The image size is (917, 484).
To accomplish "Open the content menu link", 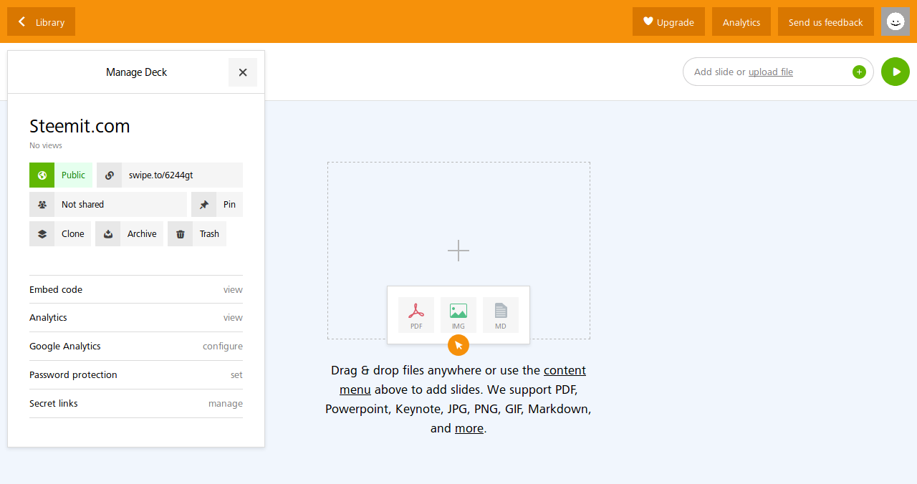I will 463,380.
